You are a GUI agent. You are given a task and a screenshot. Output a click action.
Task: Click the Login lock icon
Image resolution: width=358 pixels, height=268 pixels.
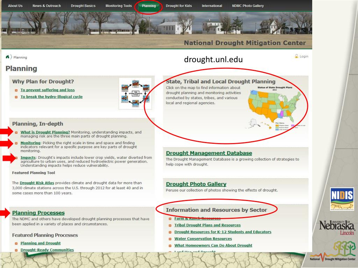pos(296,56)
